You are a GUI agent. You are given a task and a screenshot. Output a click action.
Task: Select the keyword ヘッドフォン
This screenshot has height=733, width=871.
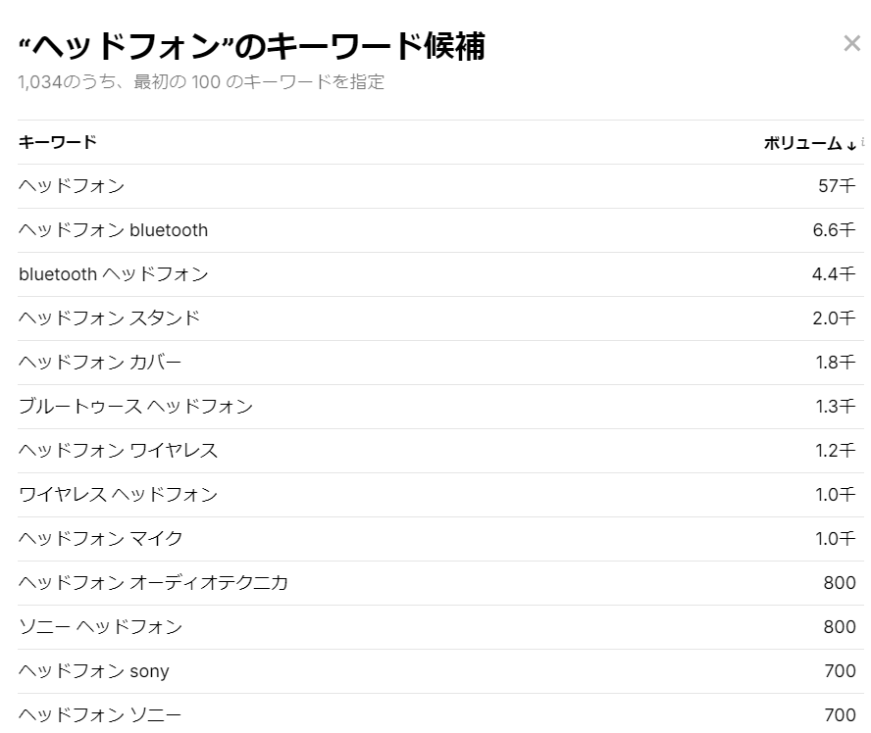click(x=71, y=185)
